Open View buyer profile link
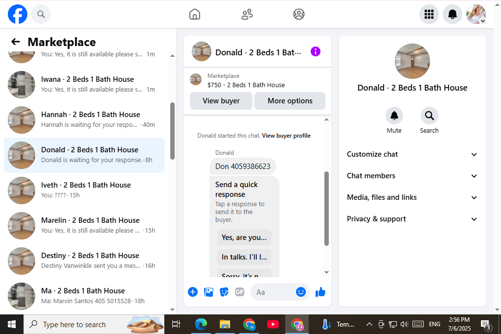Screen dimensions: 501x334 286,136
